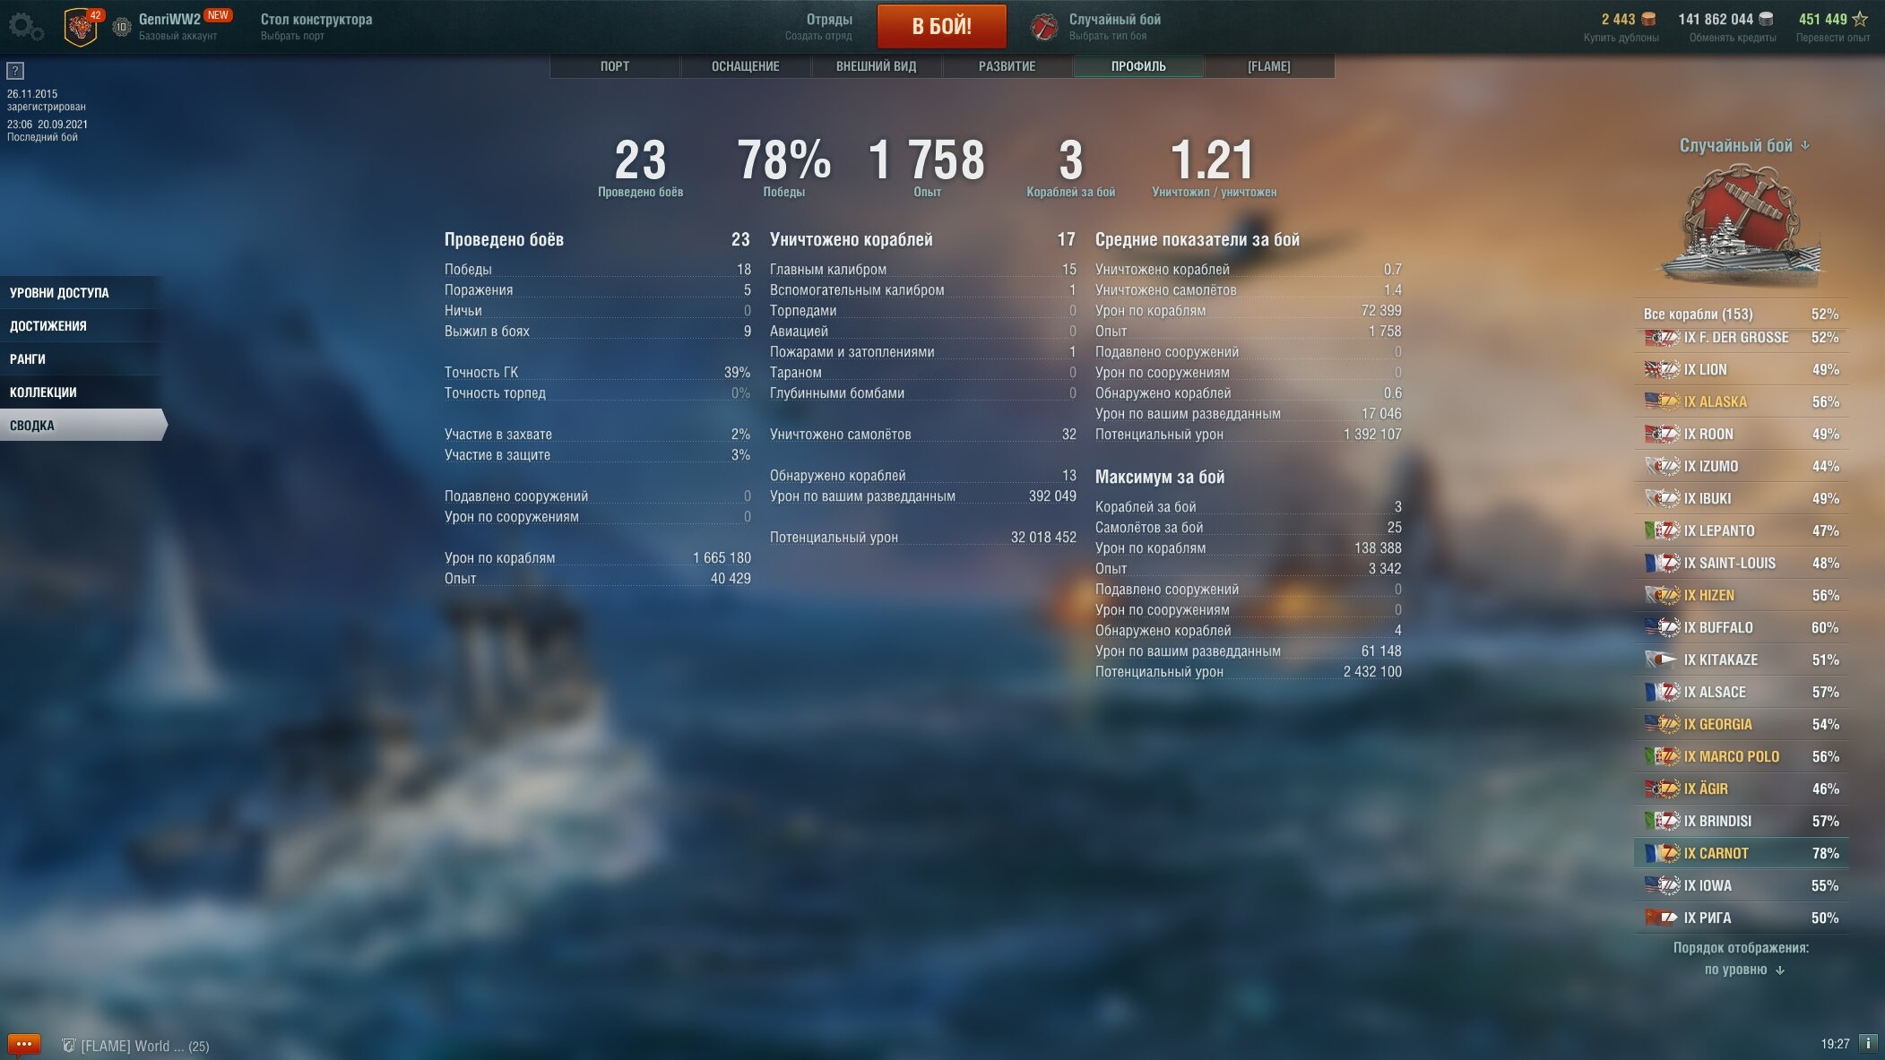Click the В БОЙ! button
The image size is (1885, 1060).
941,26
